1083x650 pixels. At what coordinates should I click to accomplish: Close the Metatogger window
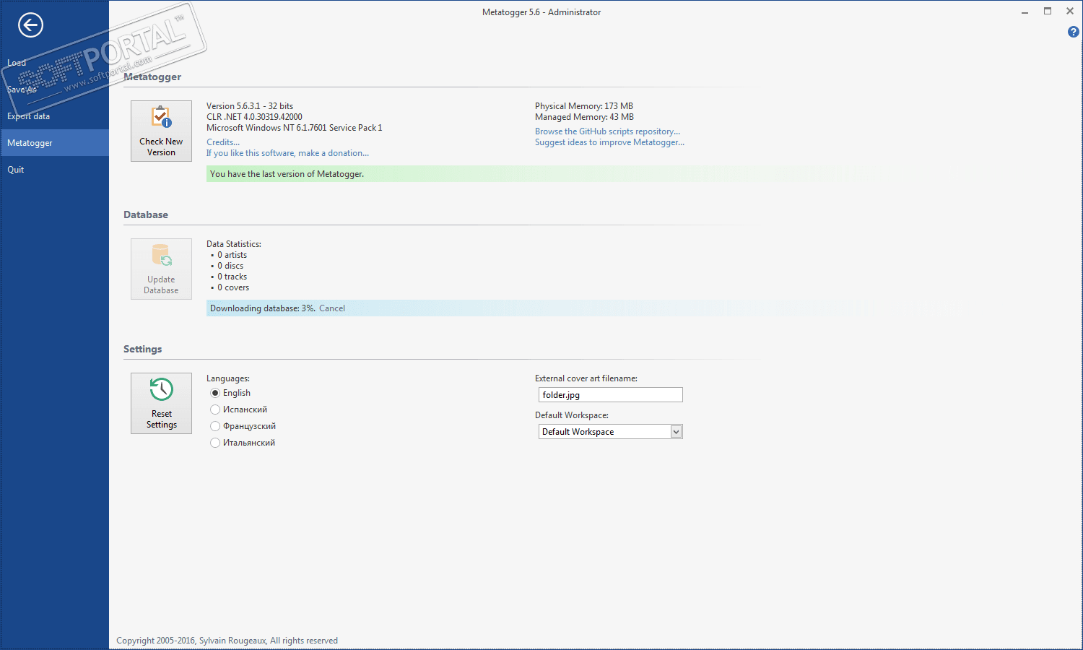(x=1070, y=12)
